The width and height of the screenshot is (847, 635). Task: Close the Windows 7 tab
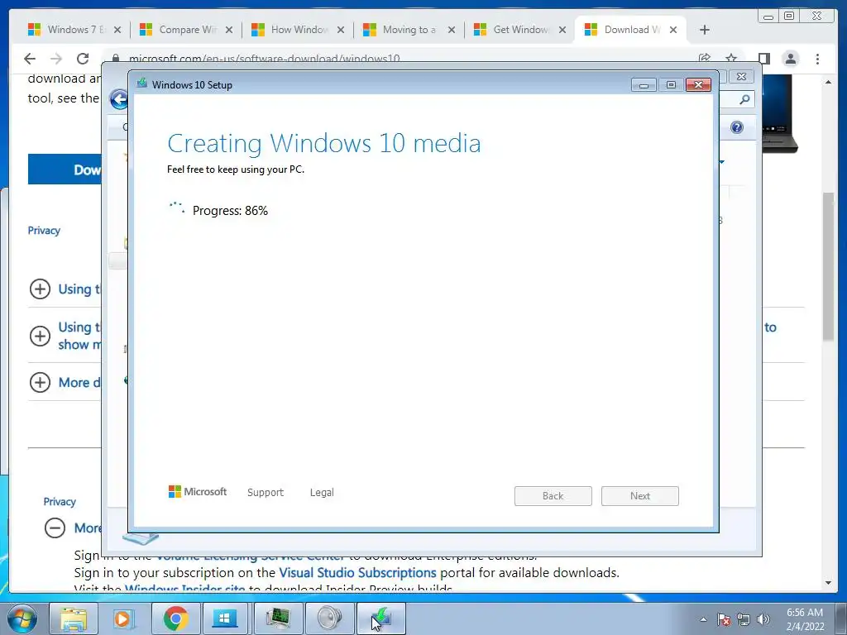tap(117, 30)
